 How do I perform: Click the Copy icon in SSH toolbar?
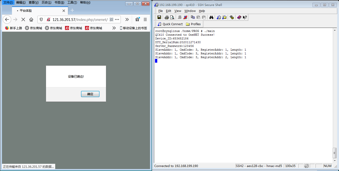pos(193,17)
